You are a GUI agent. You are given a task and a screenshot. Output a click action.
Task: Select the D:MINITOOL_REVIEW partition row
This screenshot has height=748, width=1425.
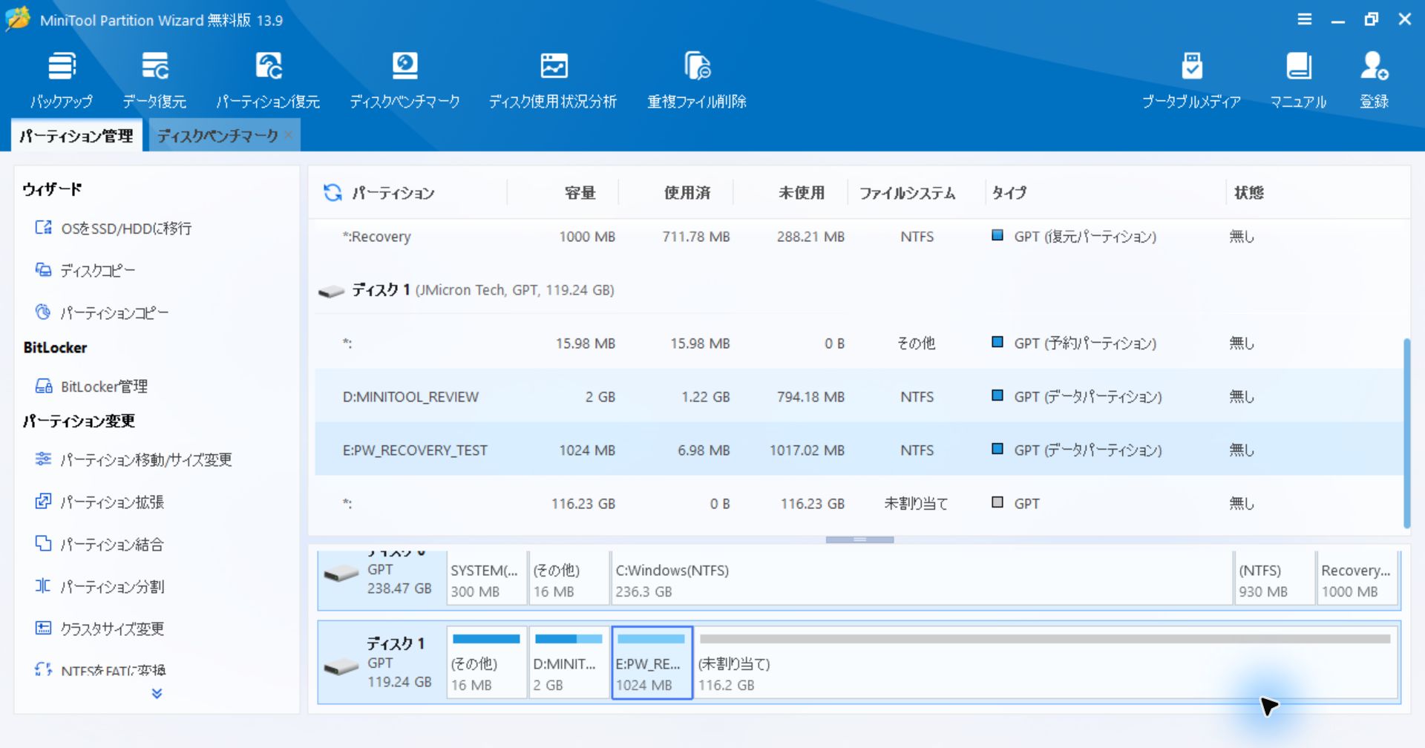859,396
